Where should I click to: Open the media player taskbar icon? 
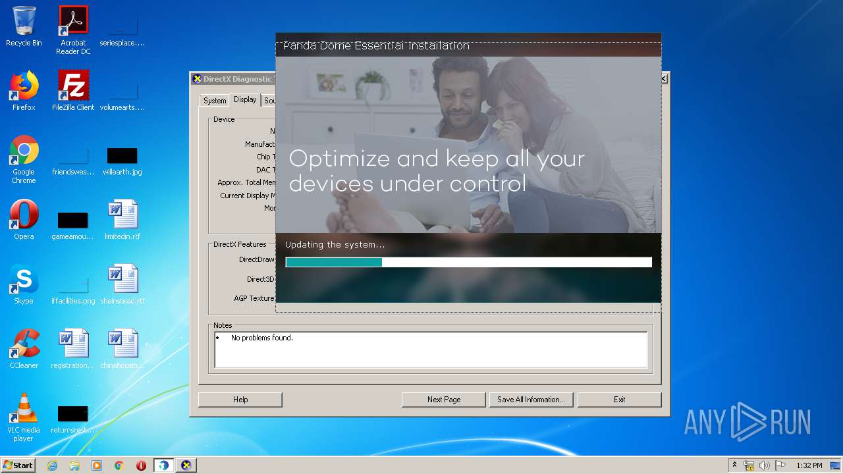pos(97,465)
